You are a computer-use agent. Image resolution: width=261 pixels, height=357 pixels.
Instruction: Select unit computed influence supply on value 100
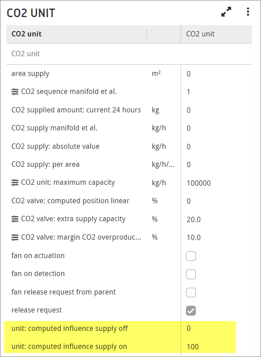click(x=193, y=347)
